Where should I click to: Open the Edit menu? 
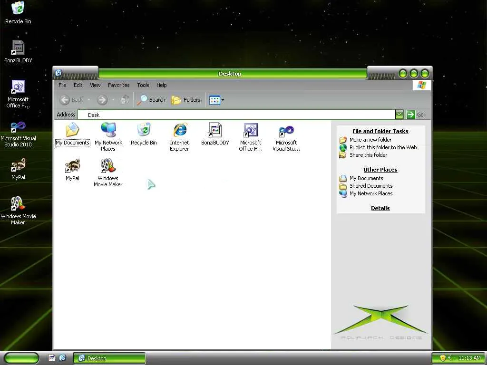tap(78, 85)
